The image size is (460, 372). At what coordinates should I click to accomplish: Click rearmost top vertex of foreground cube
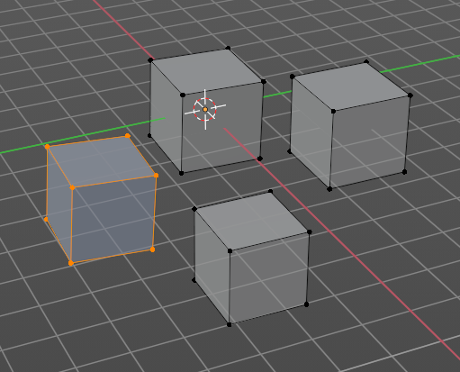click(270, 191)
